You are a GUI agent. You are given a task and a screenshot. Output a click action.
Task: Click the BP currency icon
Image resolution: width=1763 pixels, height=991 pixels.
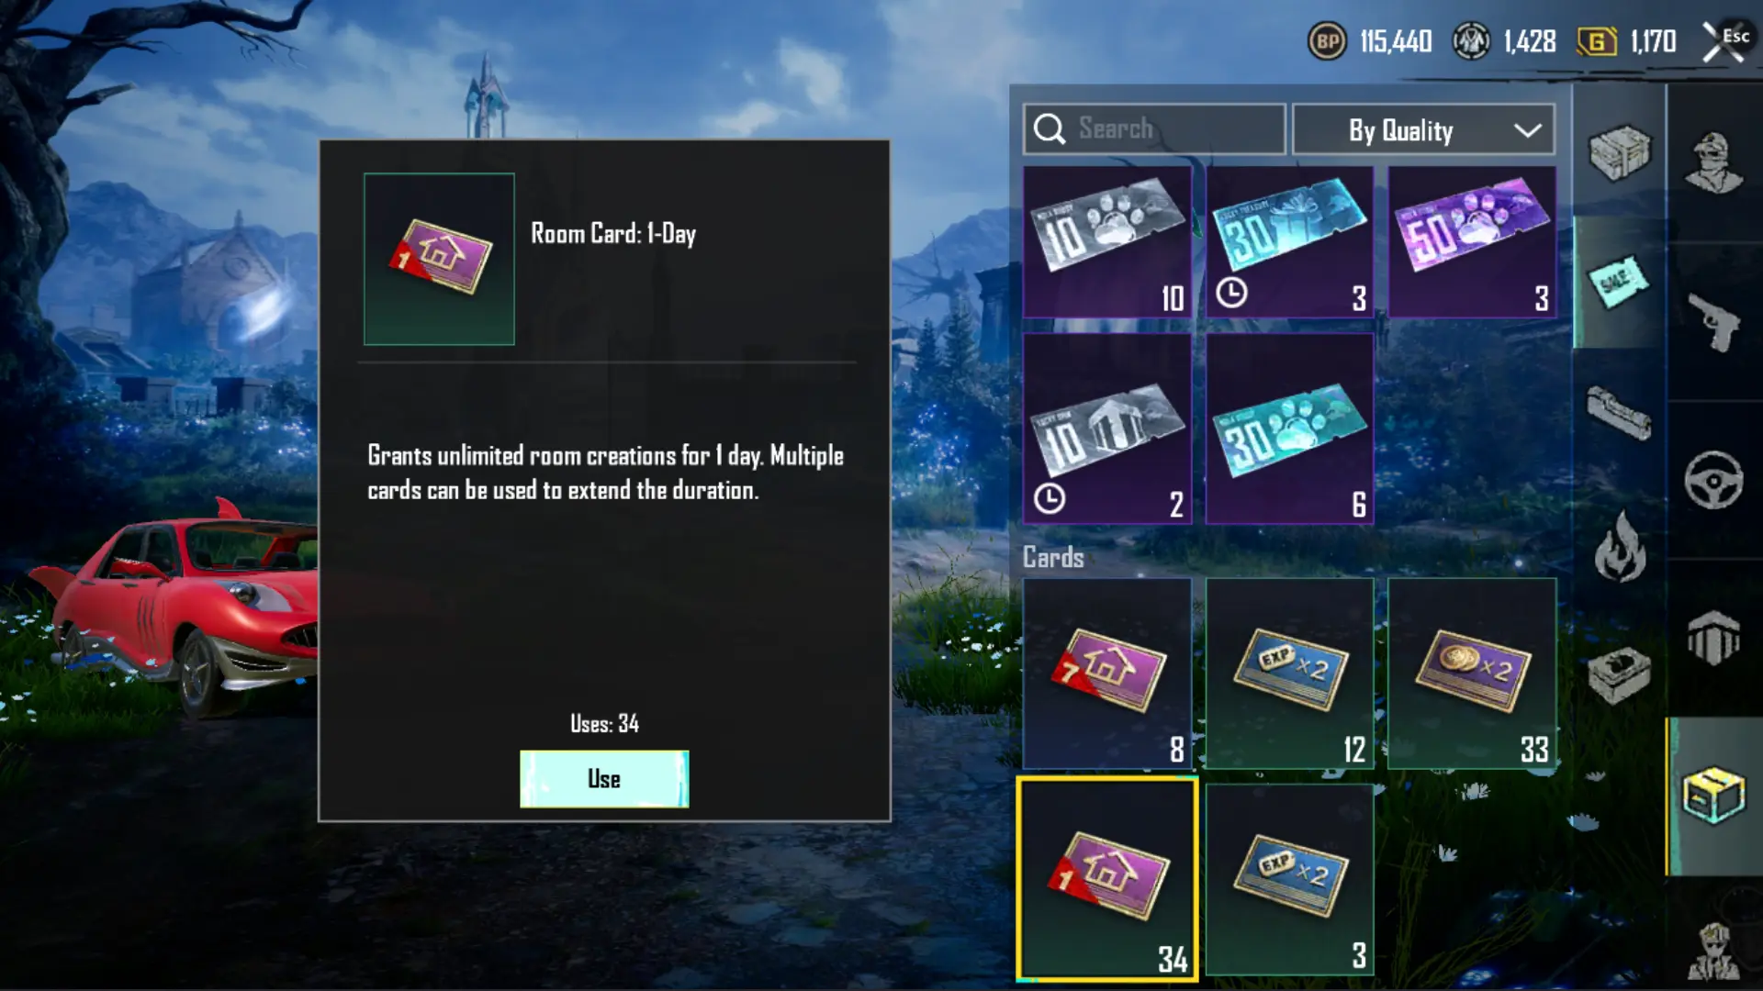tap(1327, 41)
